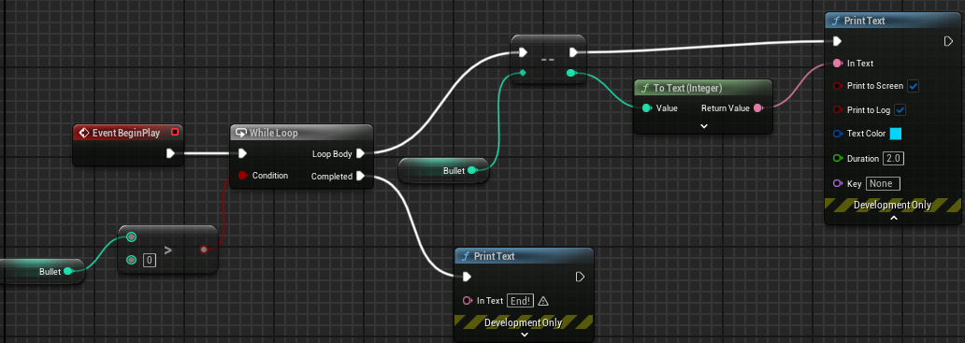Viewport: 965px width, 343px height.
Task: Toggle the Print to Screen checkbox
Action: pos(914,86)
